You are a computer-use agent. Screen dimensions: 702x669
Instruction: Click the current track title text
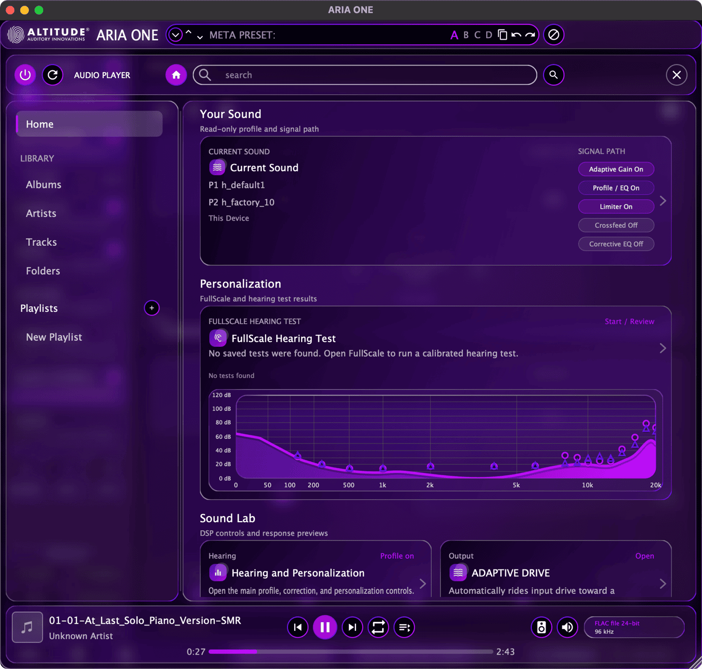pyautogui.click(x=145, y=621)
